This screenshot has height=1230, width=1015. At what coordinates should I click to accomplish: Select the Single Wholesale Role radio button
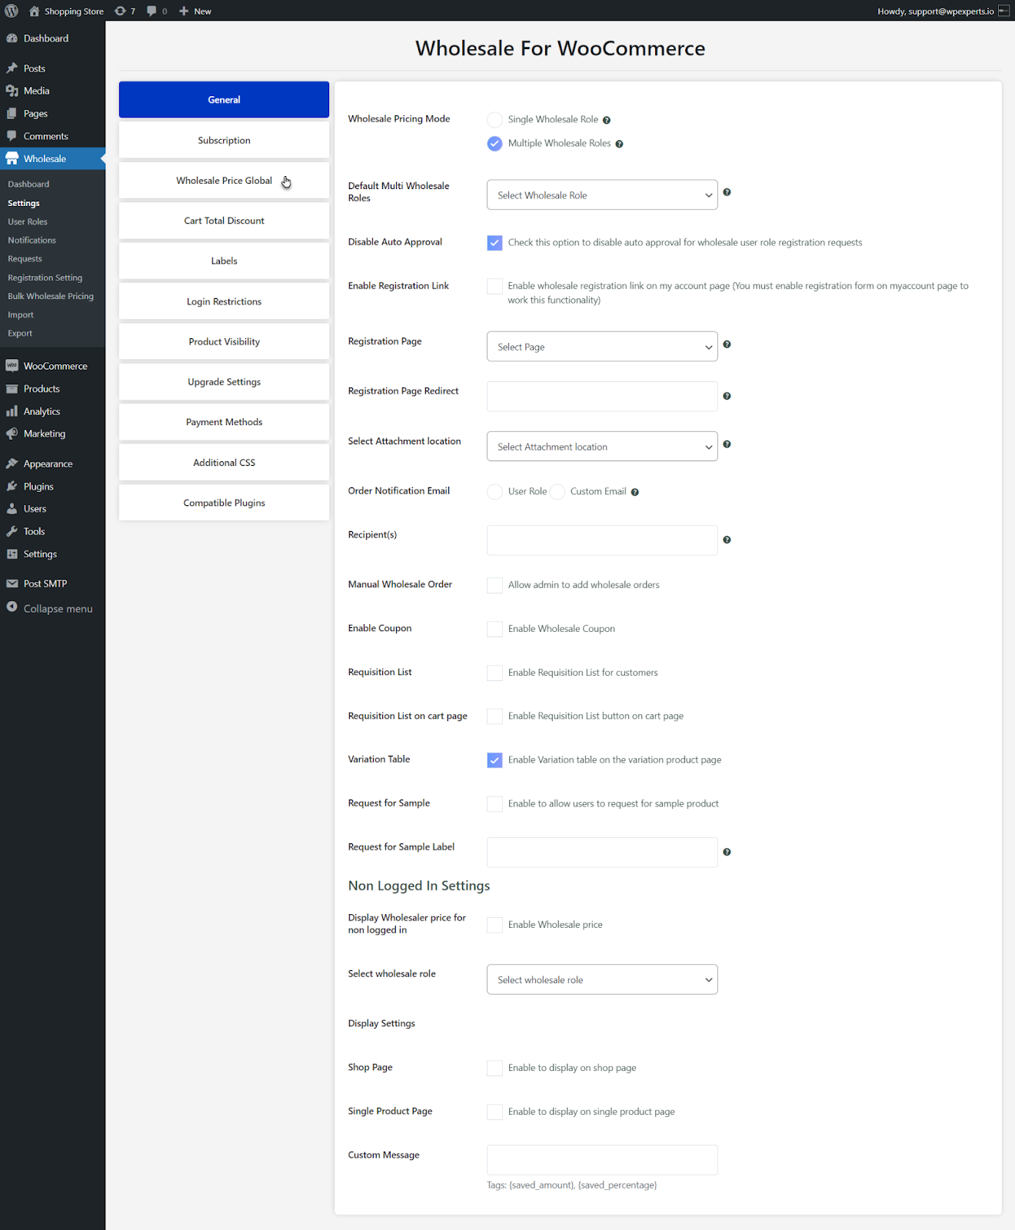pos(494,120)
